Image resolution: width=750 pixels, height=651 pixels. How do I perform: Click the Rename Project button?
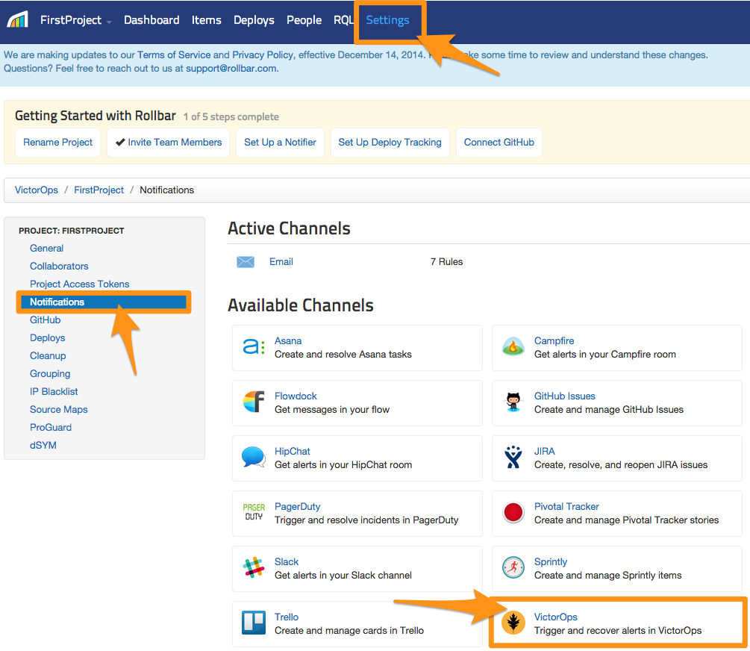[x=57, y=142]
